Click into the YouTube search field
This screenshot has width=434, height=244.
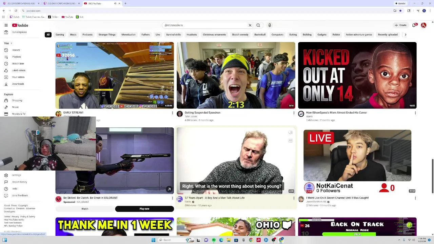(205, 25)
